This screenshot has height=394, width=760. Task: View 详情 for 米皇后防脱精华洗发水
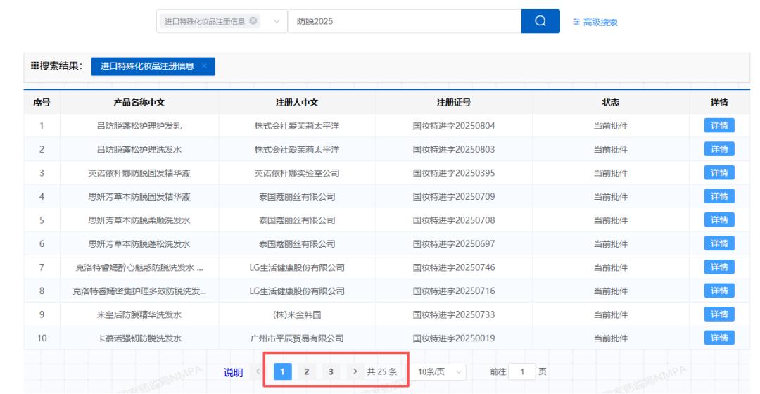718,314
